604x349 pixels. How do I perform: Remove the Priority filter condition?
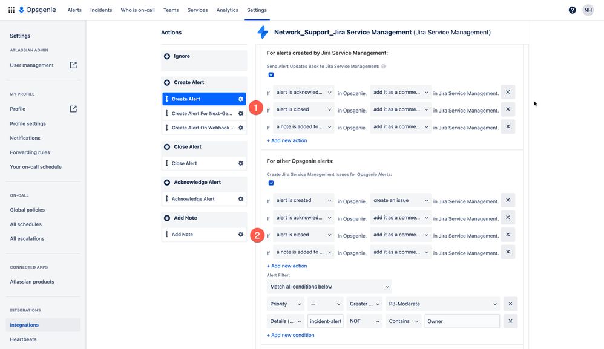[x=510, y=304]
